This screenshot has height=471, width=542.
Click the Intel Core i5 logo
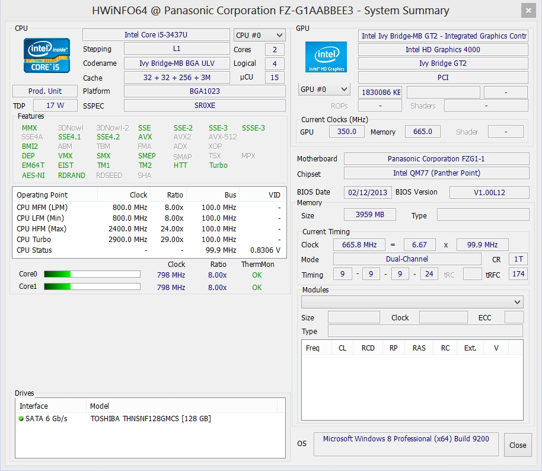click(x=47, y=55)
